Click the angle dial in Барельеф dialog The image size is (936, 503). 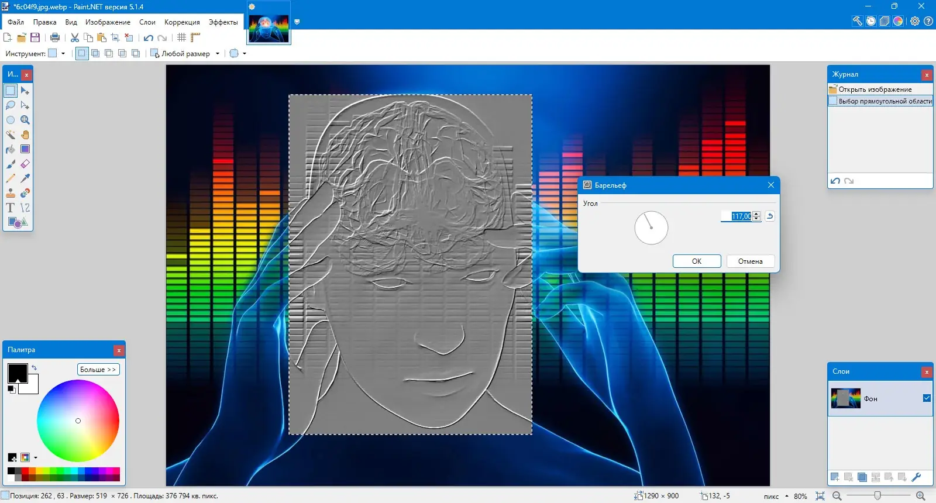tap(651, 228)
